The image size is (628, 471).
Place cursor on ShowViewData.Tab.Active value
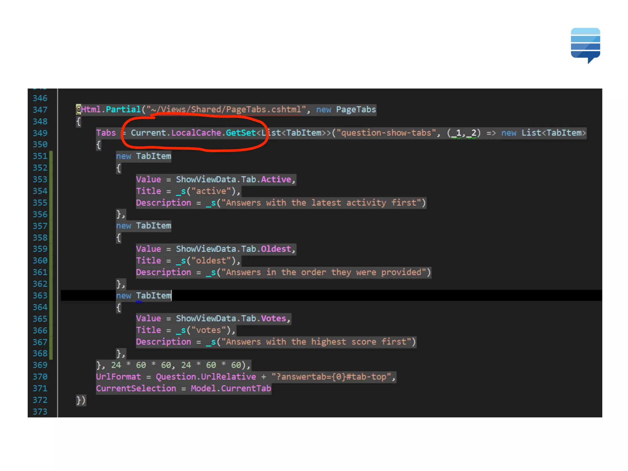[x=233, y=179]
